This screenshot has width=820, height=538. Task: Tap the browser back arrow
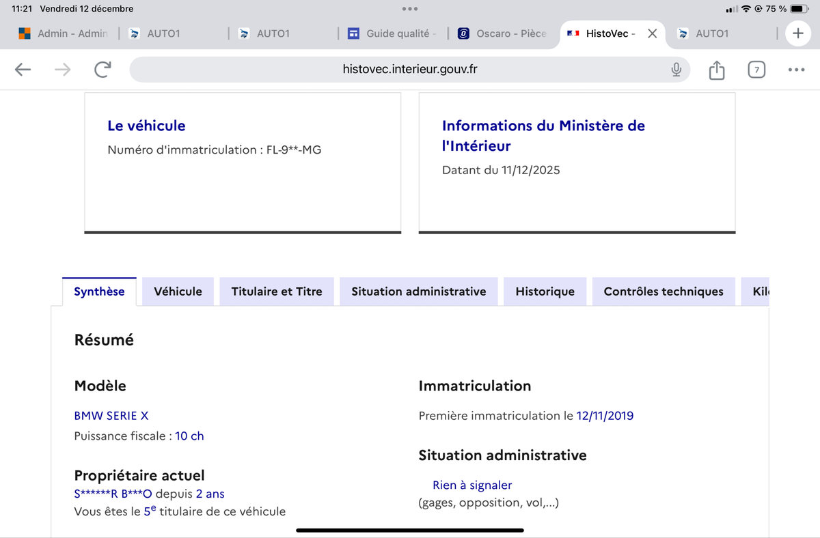pos(23,70)
